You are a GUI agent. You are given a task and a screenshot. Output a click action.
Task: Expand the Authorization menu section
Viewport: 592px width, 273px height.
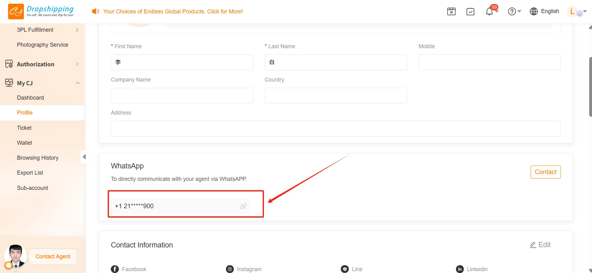coord(77,64)
